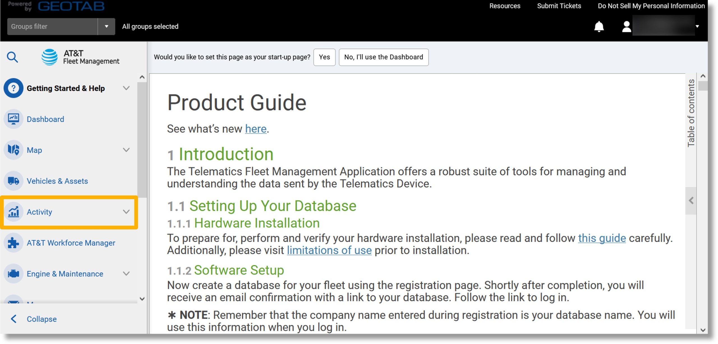Click the Map sidebar icon
Image resolution: width=718 pixels, height=344 pixels.
13,150
